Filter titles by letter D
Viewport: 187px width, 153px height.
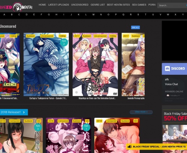pyautogui.click(x=27, y=15)
